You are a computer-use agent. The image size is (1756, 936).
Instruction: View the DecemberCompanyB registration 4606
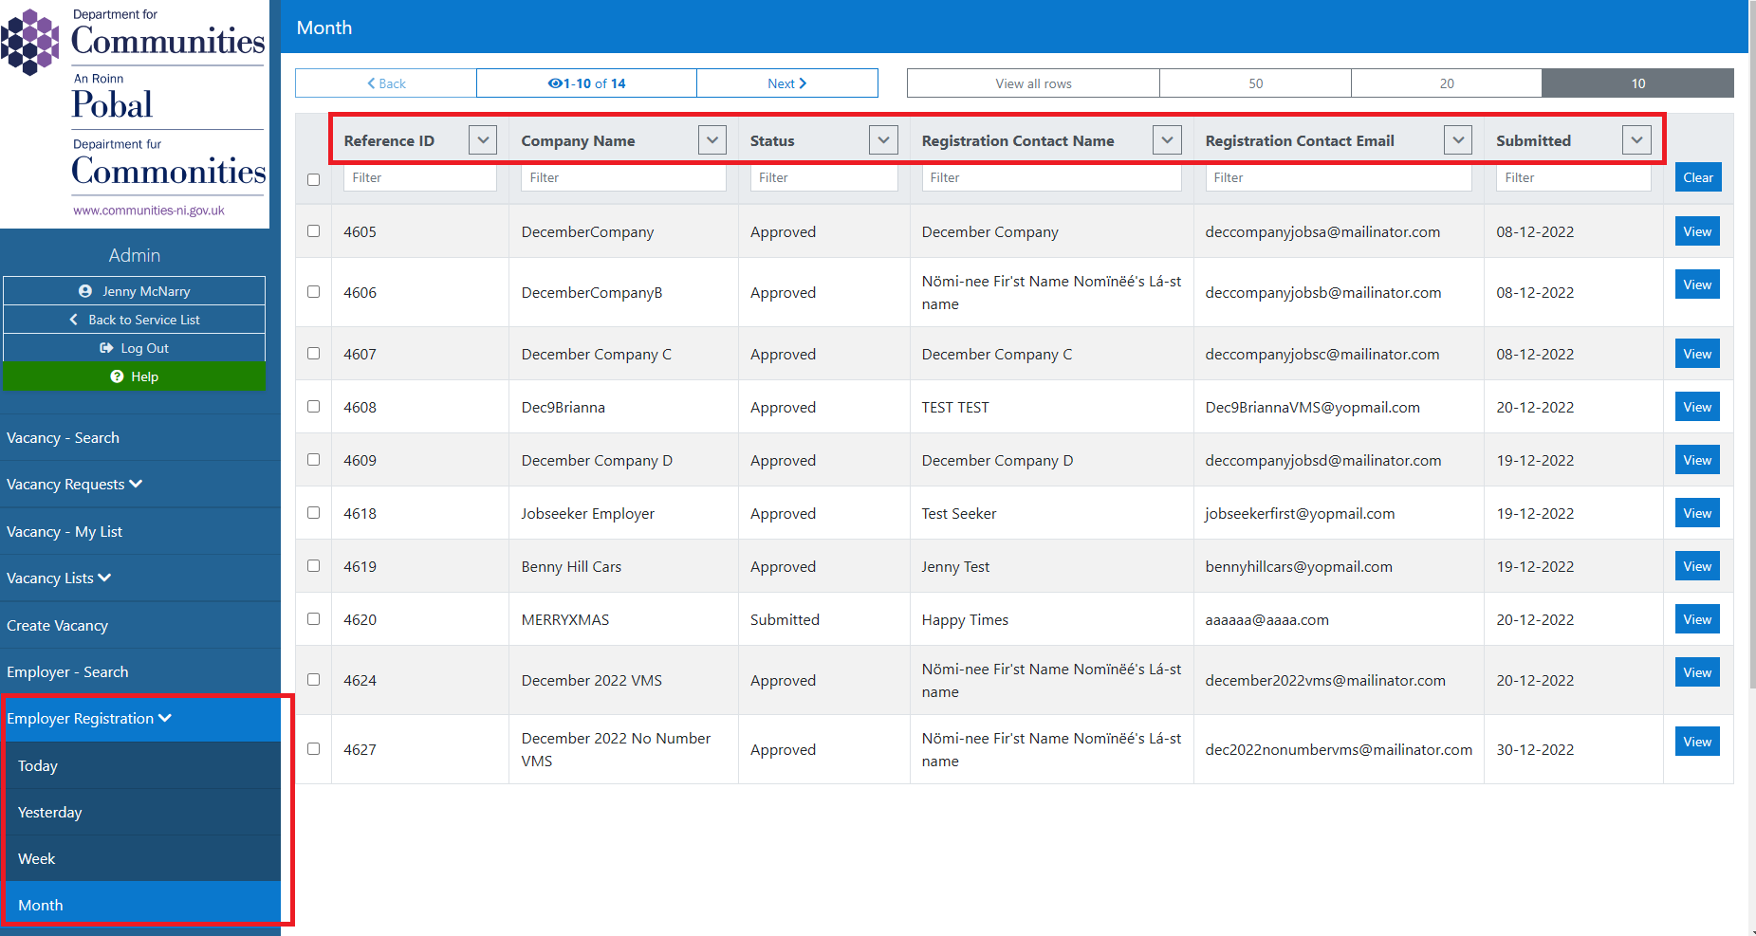[x=1697, y=284]
